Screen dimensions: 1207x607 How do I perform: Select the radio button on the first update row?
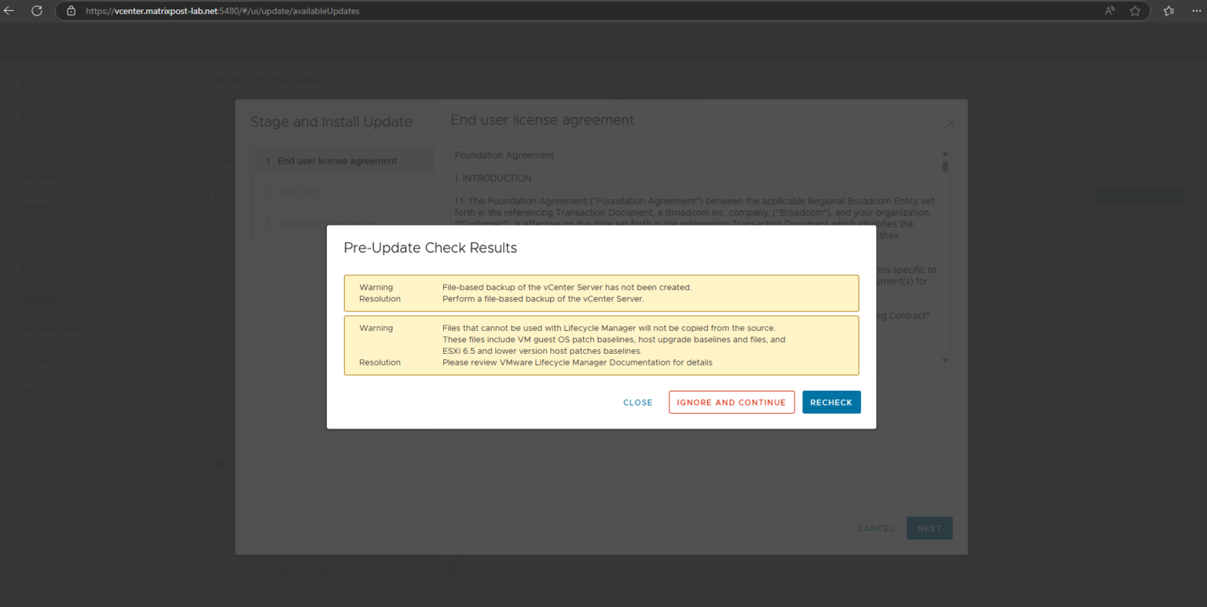click(x=222, y=300)
